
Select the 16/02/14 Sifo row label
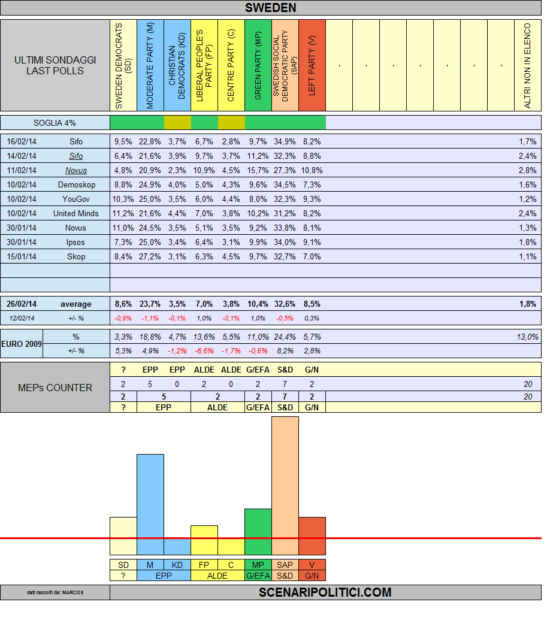pos(55,141)
